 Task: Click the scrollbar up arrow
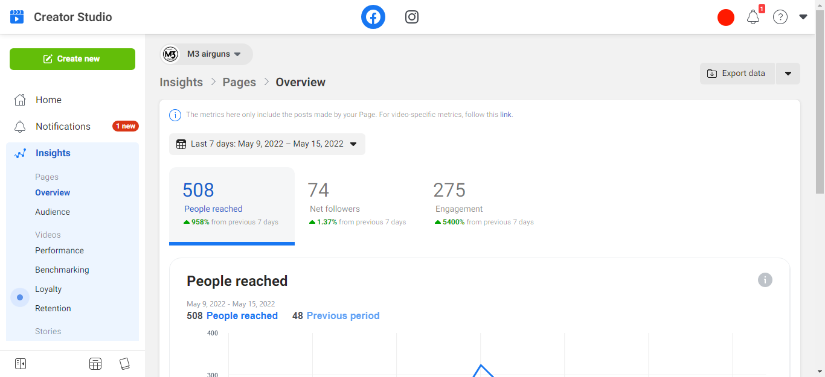(820, 5)
